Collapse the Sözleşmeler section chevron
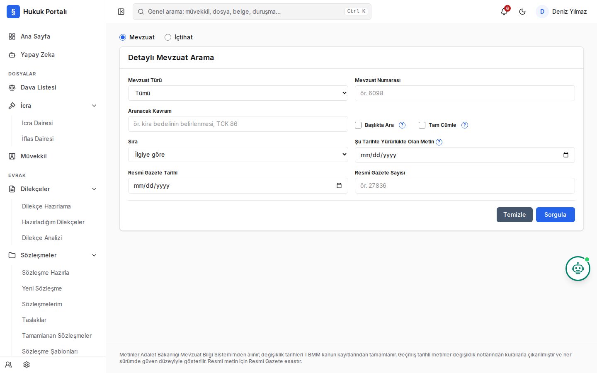The width and height of the screenshot is (597, 373). (x=94, y=255)
